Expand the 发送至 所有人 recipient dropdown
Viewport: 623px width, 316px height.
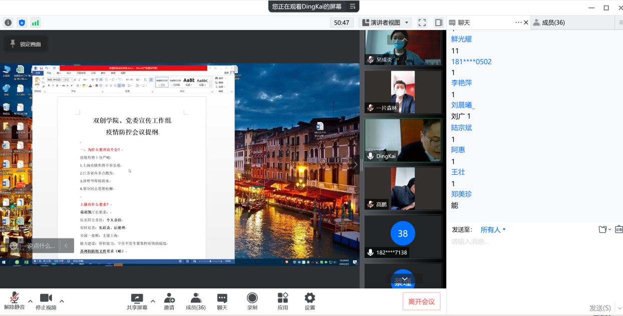[493, 230]
